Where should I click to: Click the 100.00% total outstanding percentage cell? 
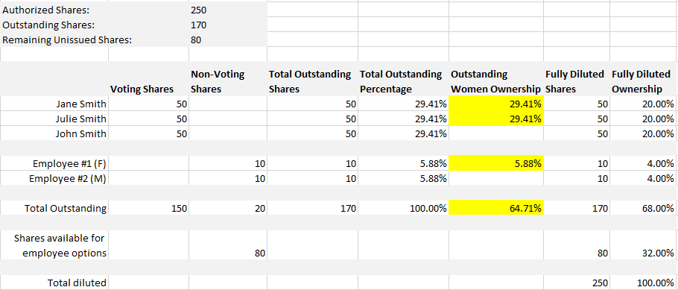click(403, 208)
